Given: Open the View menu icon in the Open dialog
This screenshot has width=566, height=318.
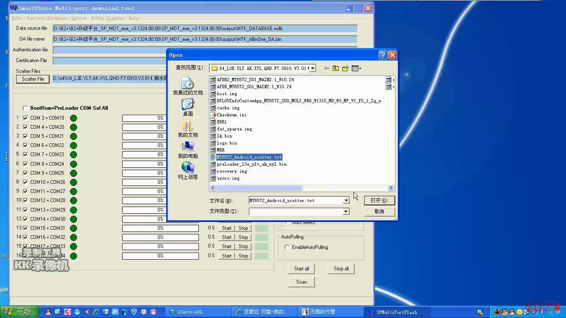Looking at the screenshot, I should (356, 68).
